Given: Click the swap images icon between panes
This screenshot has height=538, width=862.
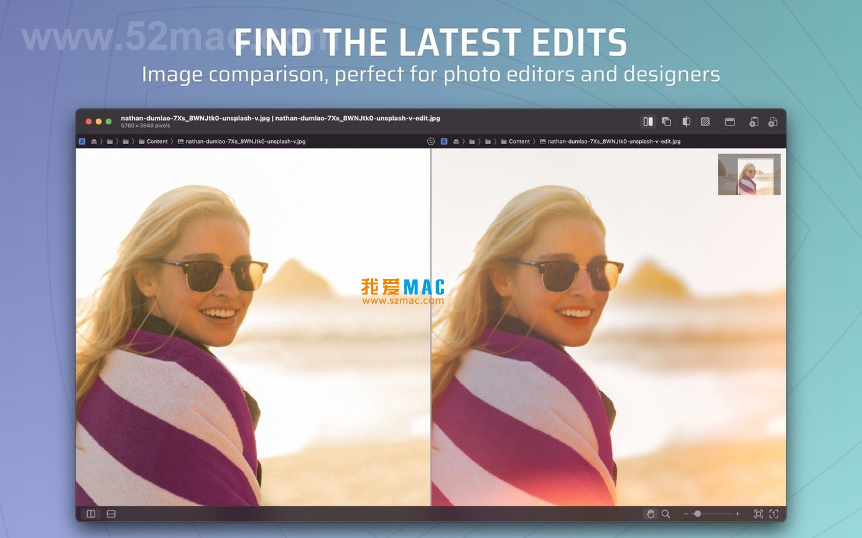Looking at the screenshot, I should 431,142.
